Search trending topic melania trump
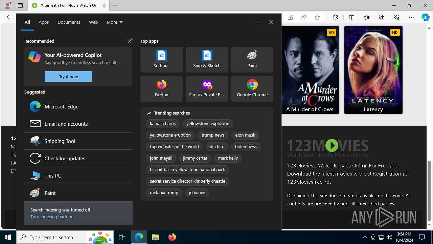Viewport: 433px width, 244px height. click(164, 192)
